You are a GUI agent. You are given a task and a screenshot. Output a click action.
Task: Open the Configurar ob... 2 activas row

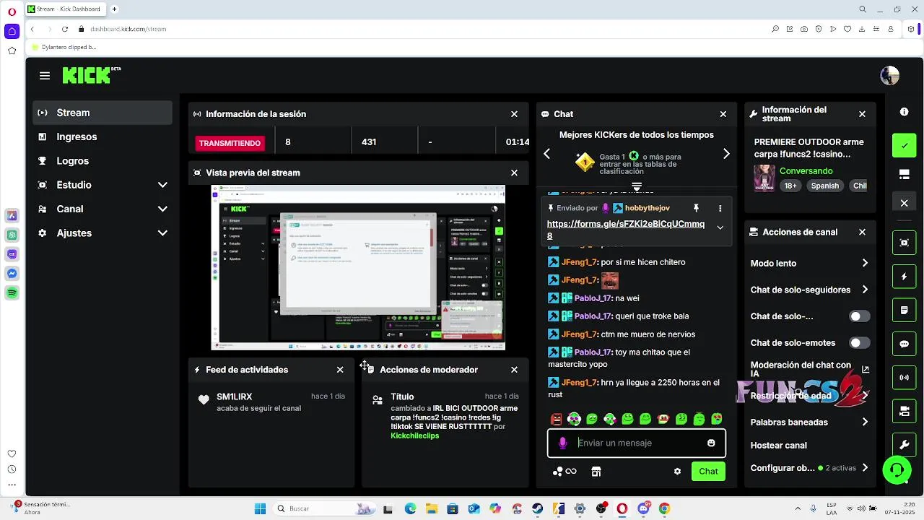[809, 468]
